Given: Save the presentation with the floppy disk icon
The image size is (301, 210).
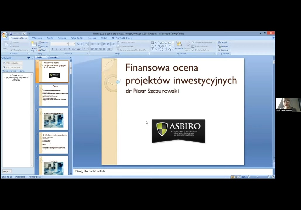Looking at the screenshot, I should pyautogui.click(x=11, y=34).
